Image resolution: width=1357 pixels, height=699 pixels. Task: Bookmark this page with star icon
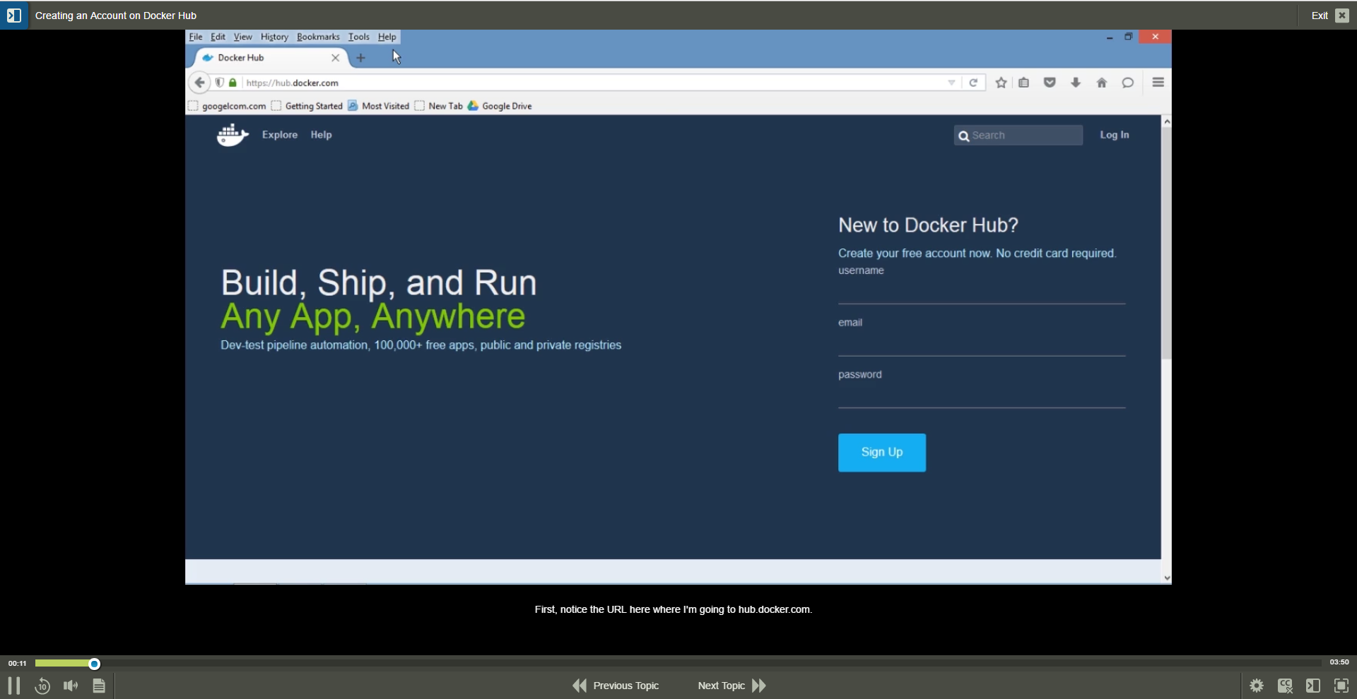click(1001, 83)
